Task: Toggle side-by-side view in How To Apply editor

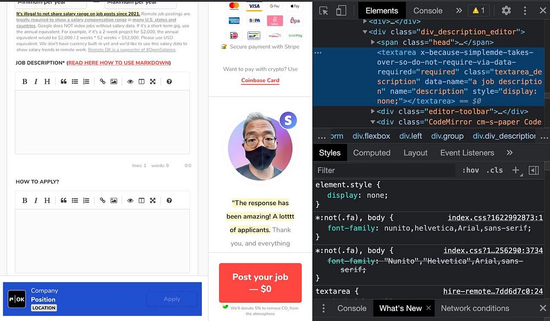Action: tap(141, 201)
